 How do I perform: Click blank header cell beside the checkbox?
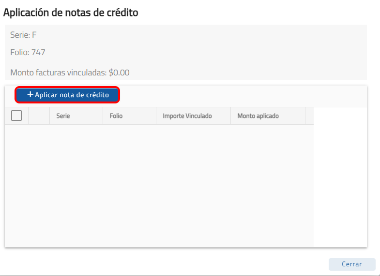(x=39, y=116)
